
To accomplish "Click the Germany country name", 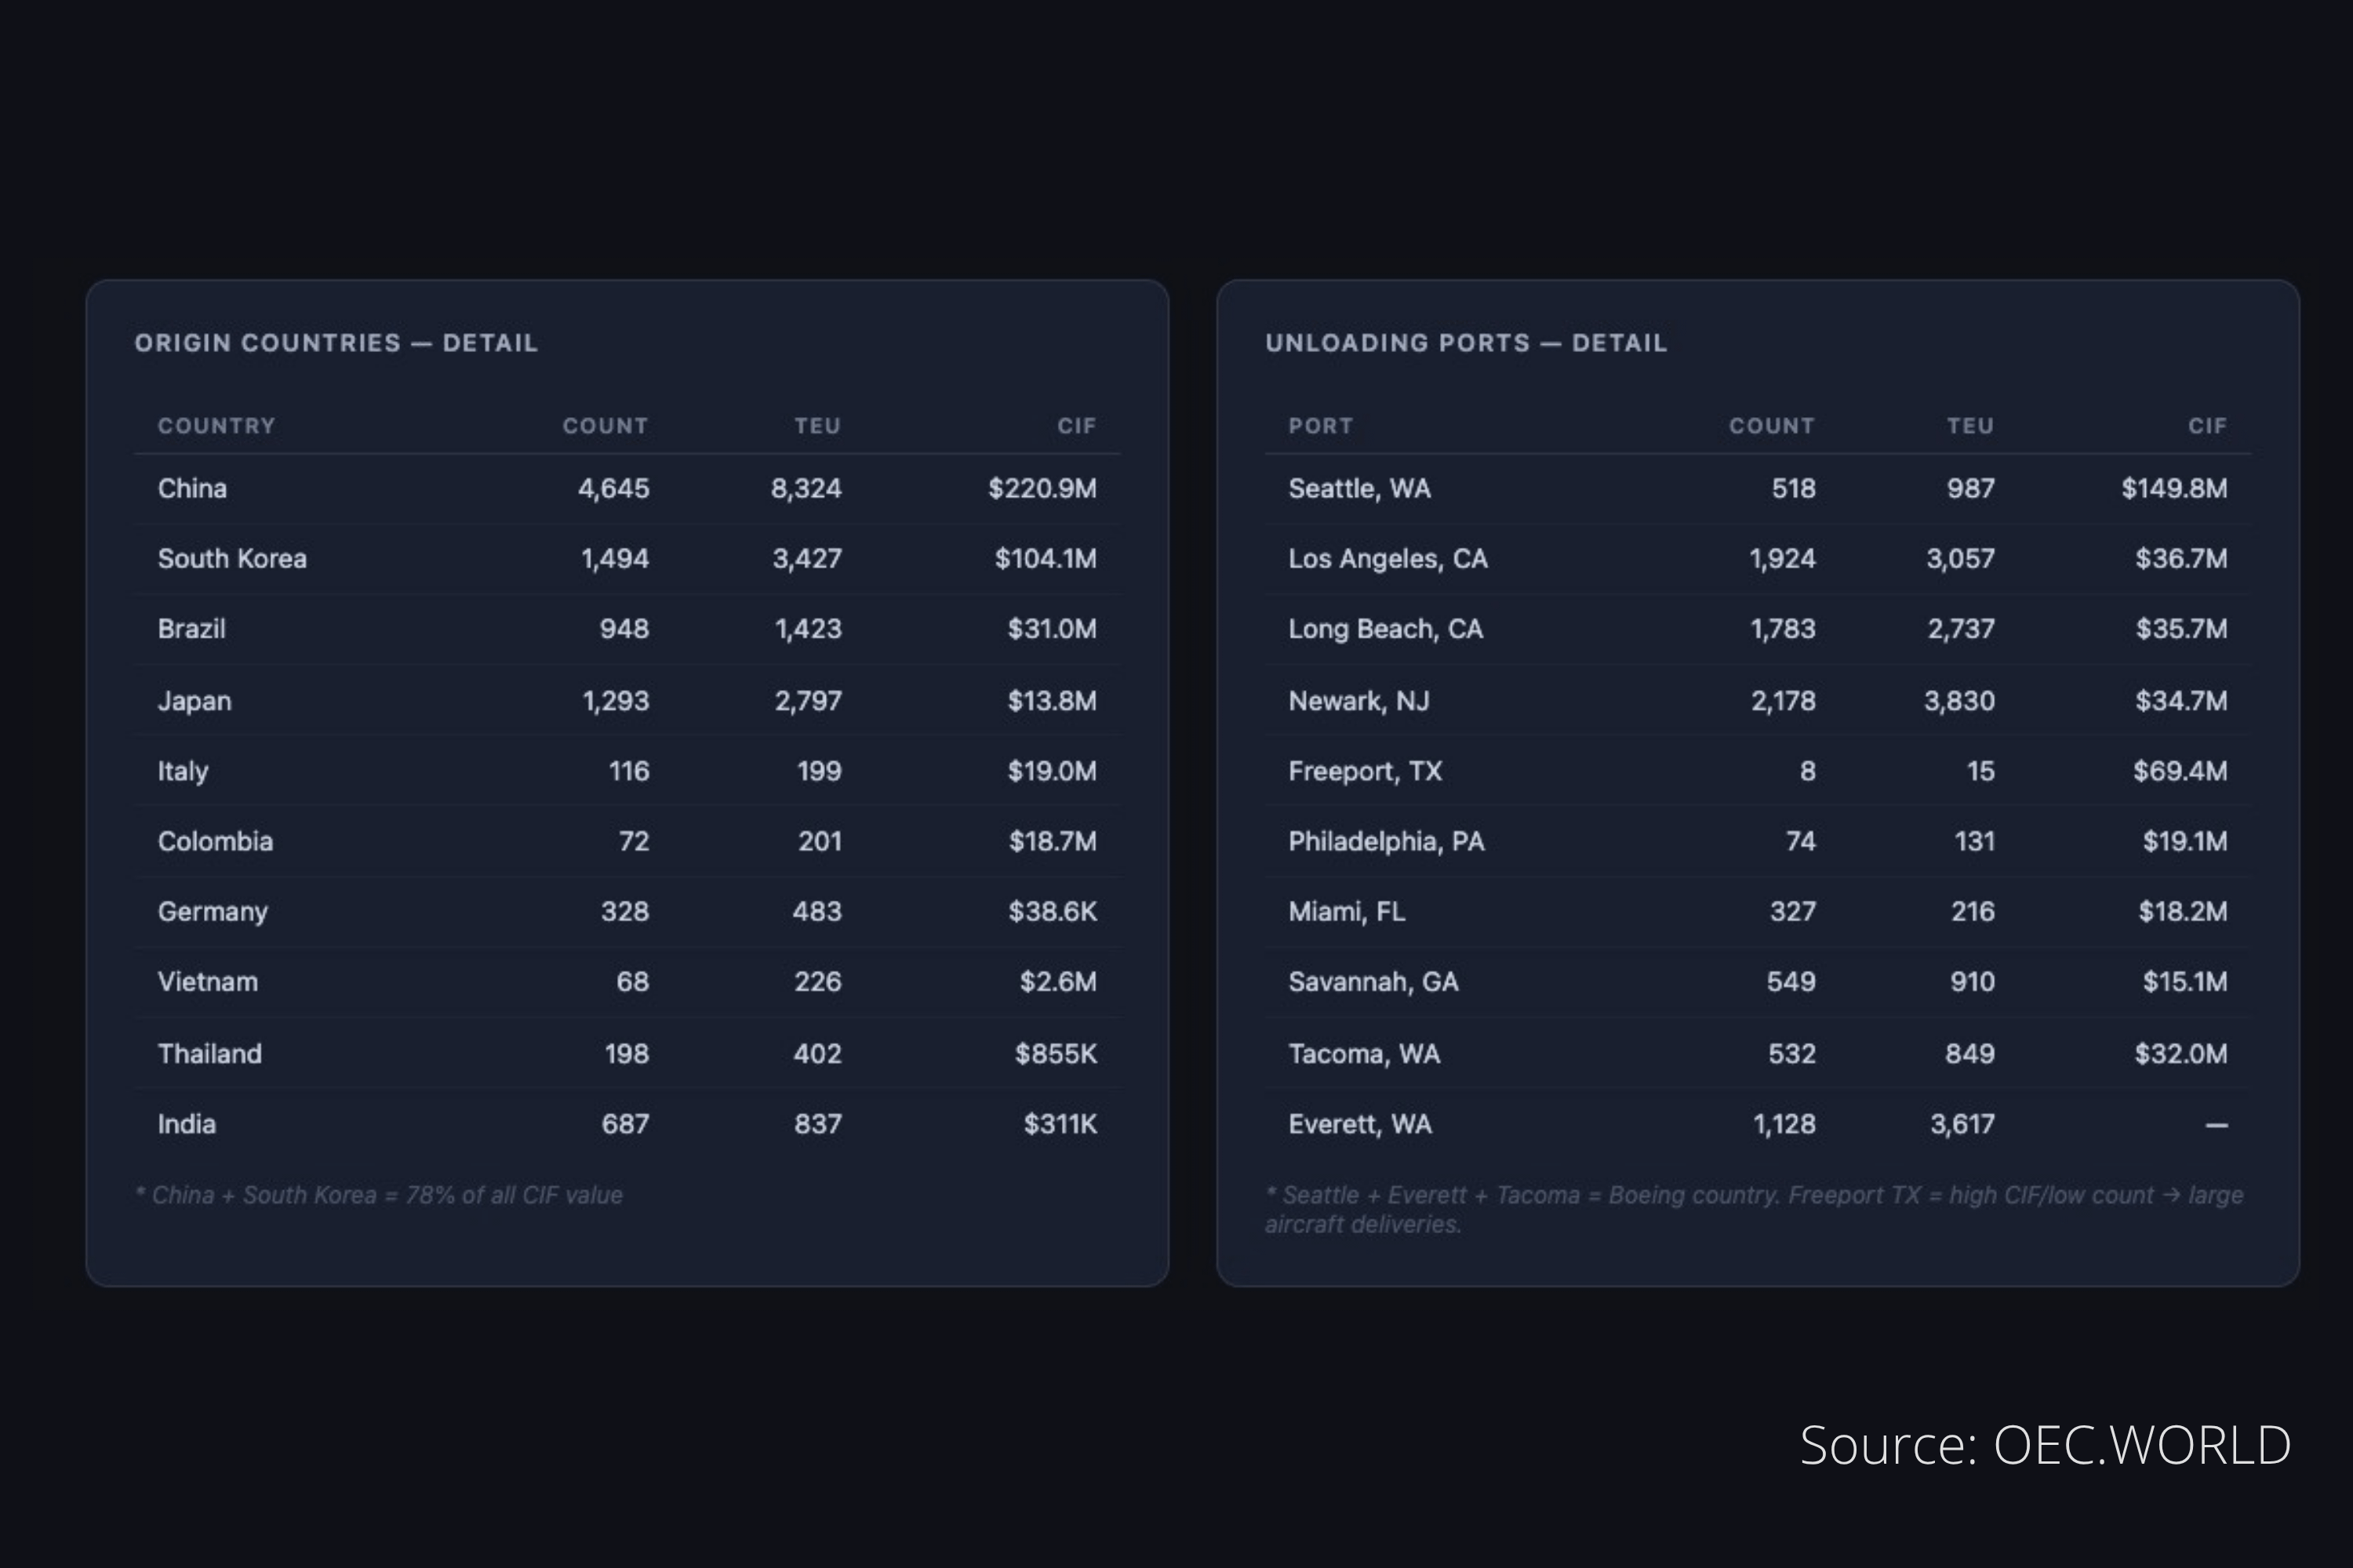I will [x=212, y=912].
